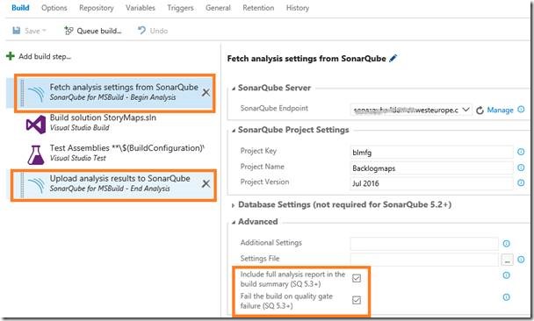Open the History tab
Viewport: 534px width, 321px height.
coord(298,8)
